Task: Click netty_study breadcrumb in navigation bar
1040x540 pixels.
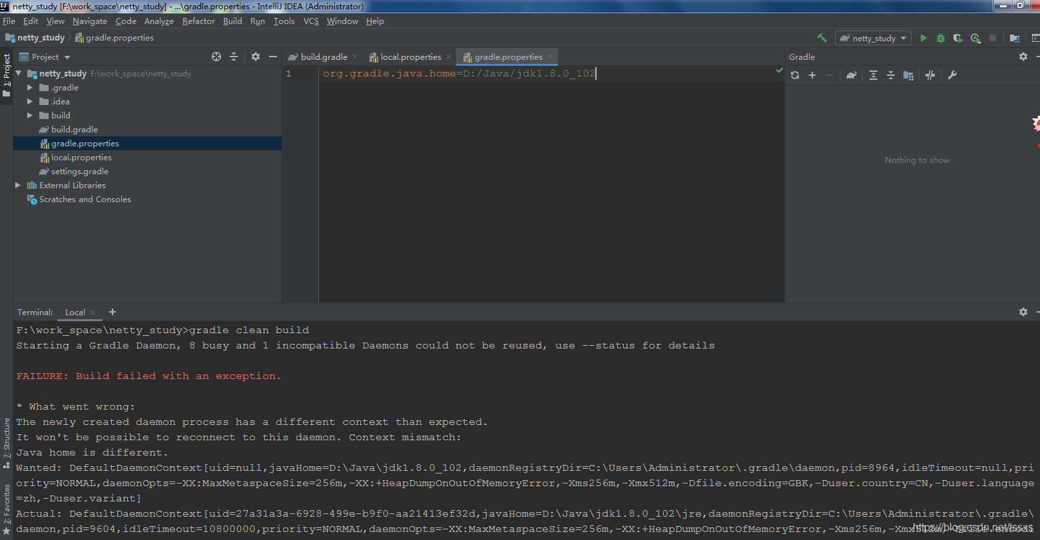Action: pos(41,38)
